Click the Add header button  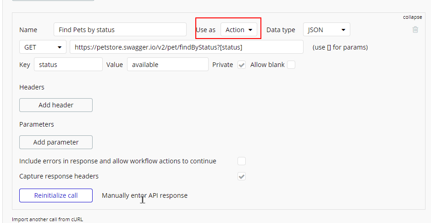pos(56,105)
